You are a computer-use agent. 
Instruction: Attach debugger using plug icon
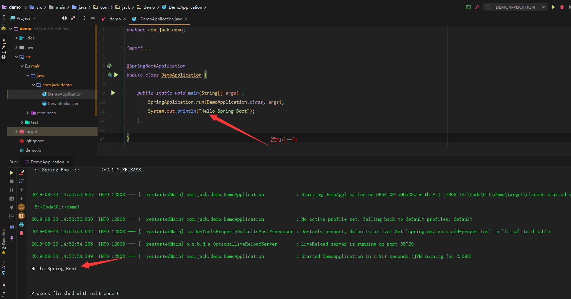click(12, 207)
